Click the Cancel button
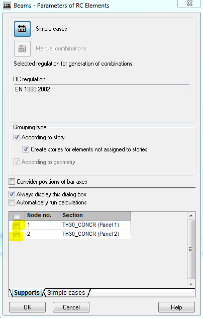Screen dimensions: 203x318 (71, 307)
